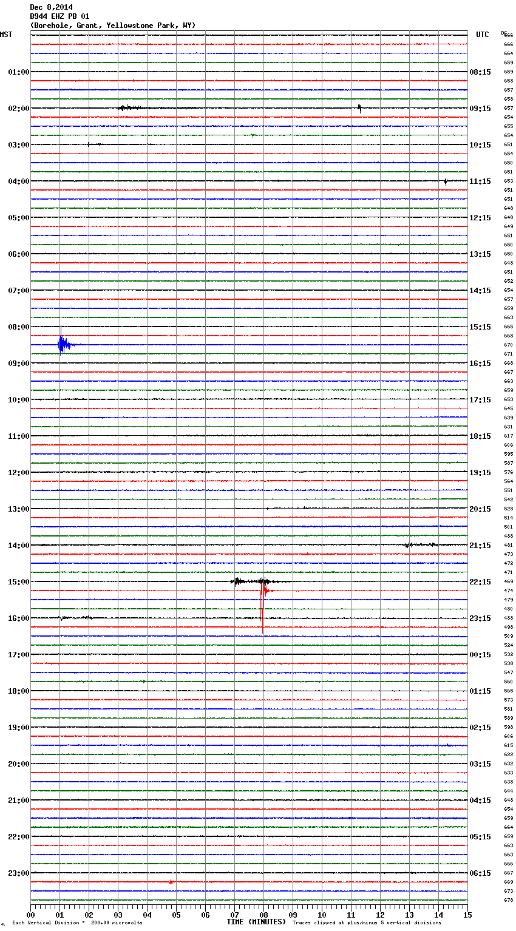Screen dimensions: 516x931
Task: Click the '10' minute tick label
Action: (x=322, y=915)
